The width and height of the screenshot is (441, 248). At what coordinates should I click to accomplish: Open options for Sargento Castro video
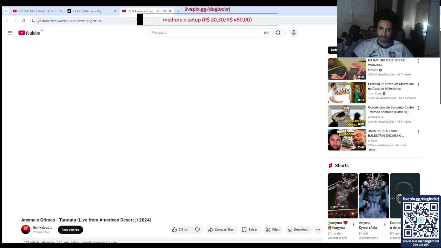pyautogui.click(x=418, y=108)
